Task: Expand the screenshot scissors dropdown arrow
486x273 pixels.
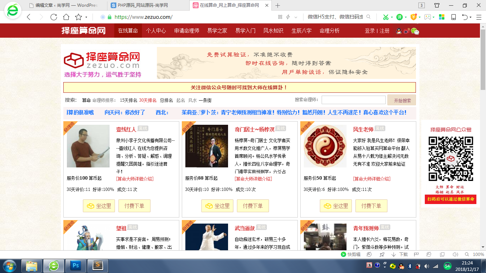Action: pyautogui.click(x=392, y=17)
